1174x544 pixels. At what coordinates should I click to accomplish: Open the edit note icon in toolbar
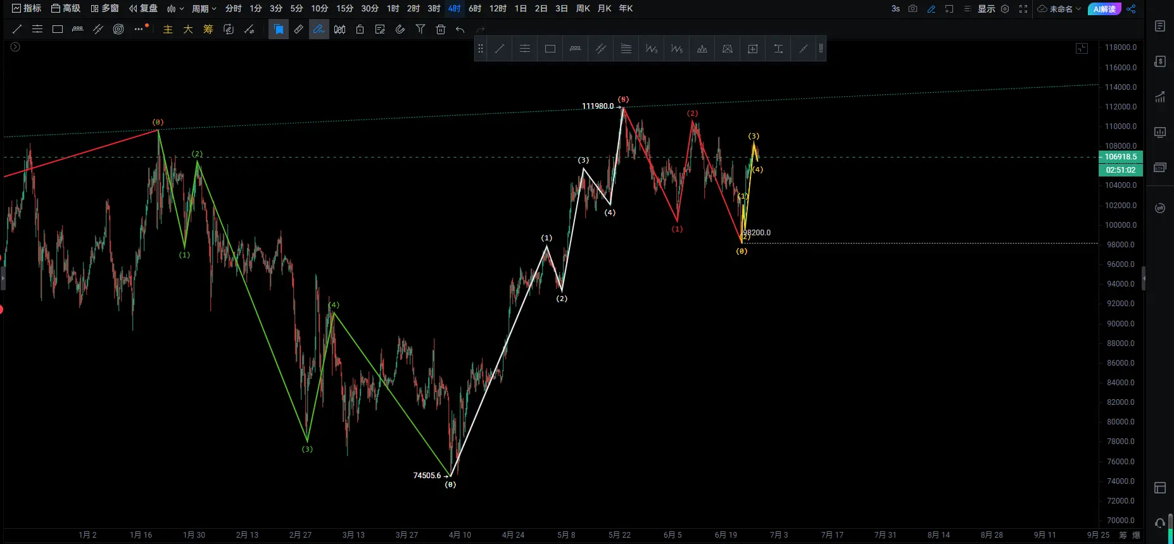click(x=380, y=29)
